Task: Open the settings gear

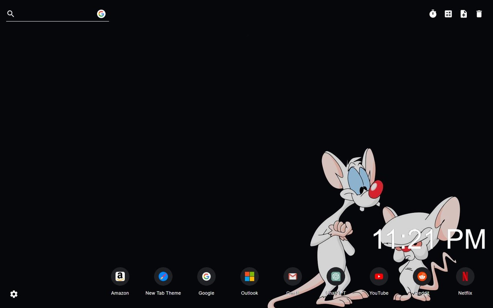Action: (14, 294)
